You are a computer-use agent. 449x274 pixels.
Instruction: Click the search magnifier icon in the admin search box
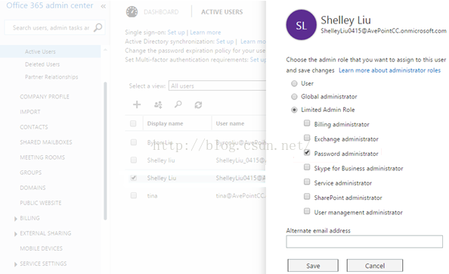[98, 27]
